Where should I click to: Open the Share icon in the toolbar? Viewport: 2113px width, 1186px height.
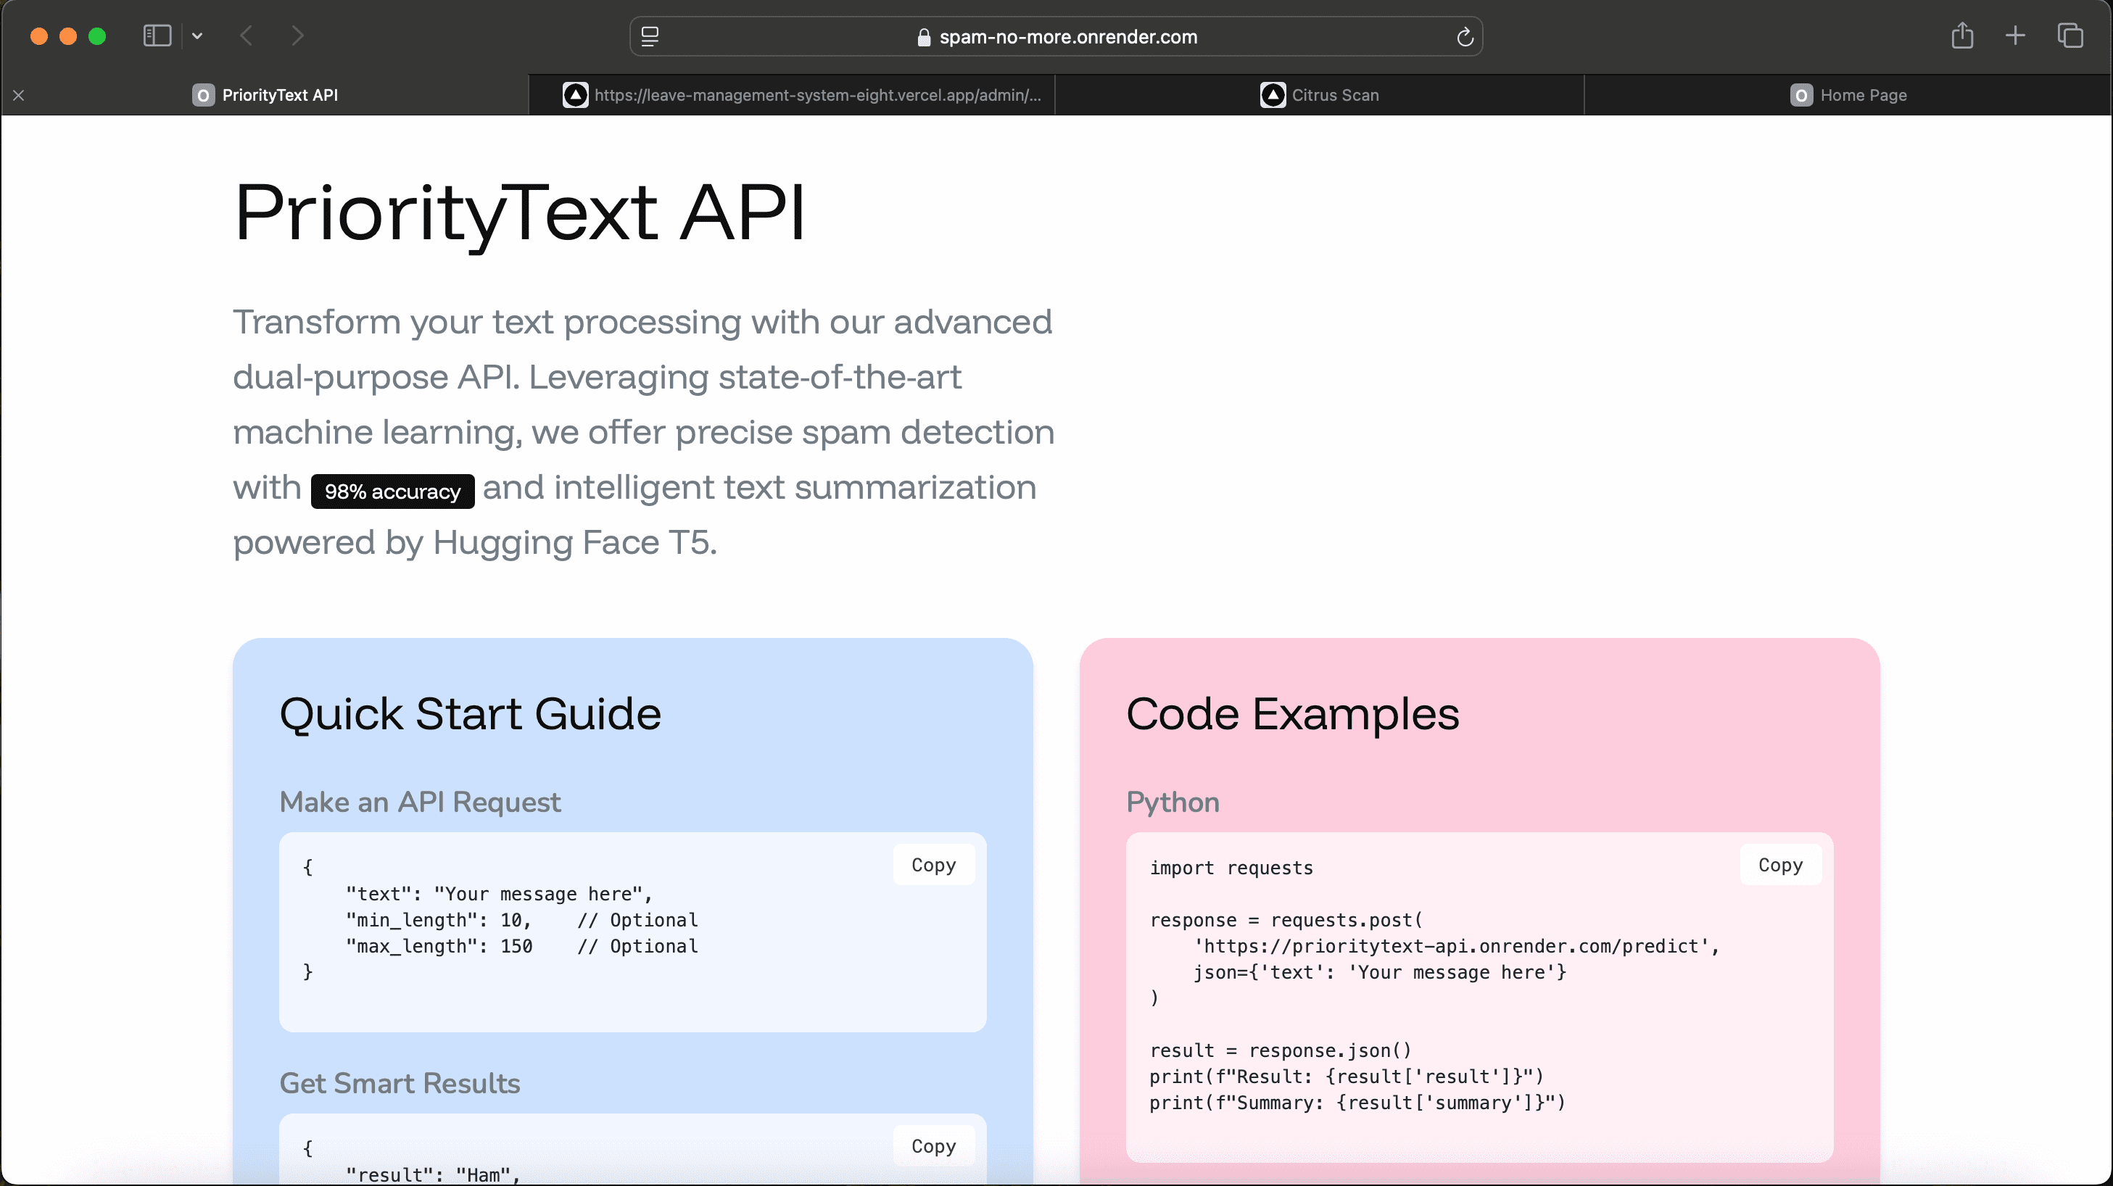1962,36
